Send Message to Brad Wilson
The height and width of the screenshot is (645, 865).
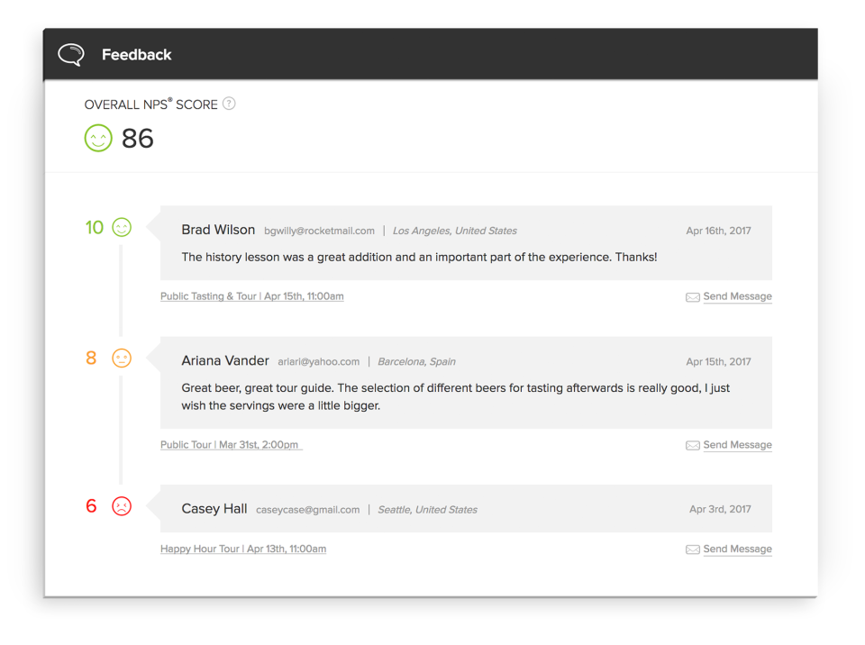[737, 296]
